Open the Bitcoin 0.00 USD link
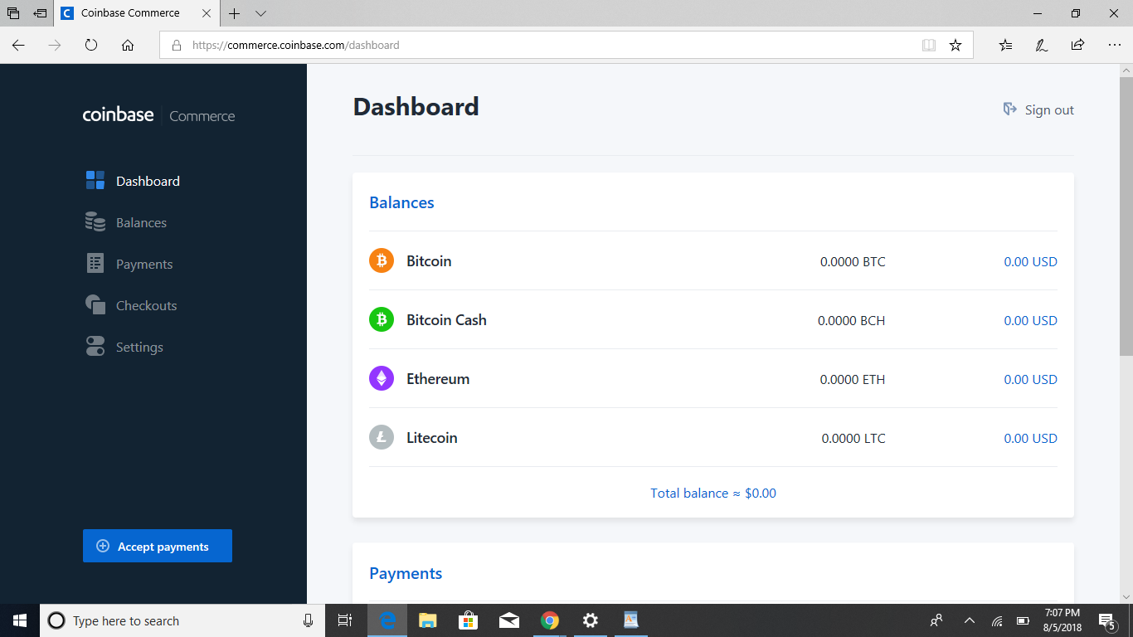 click(1030, 260)
